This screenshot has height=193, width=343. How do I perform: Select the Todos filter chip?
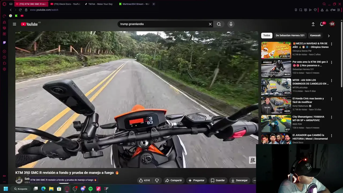[x=267, y=35]
